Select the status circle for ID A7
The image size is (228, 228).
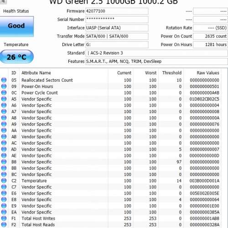4,111
